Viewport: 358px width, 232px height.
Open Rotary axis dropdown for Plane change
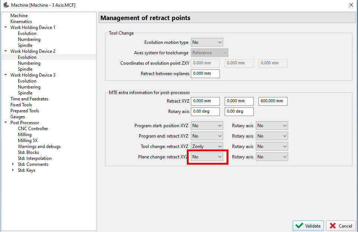[272, 157]
